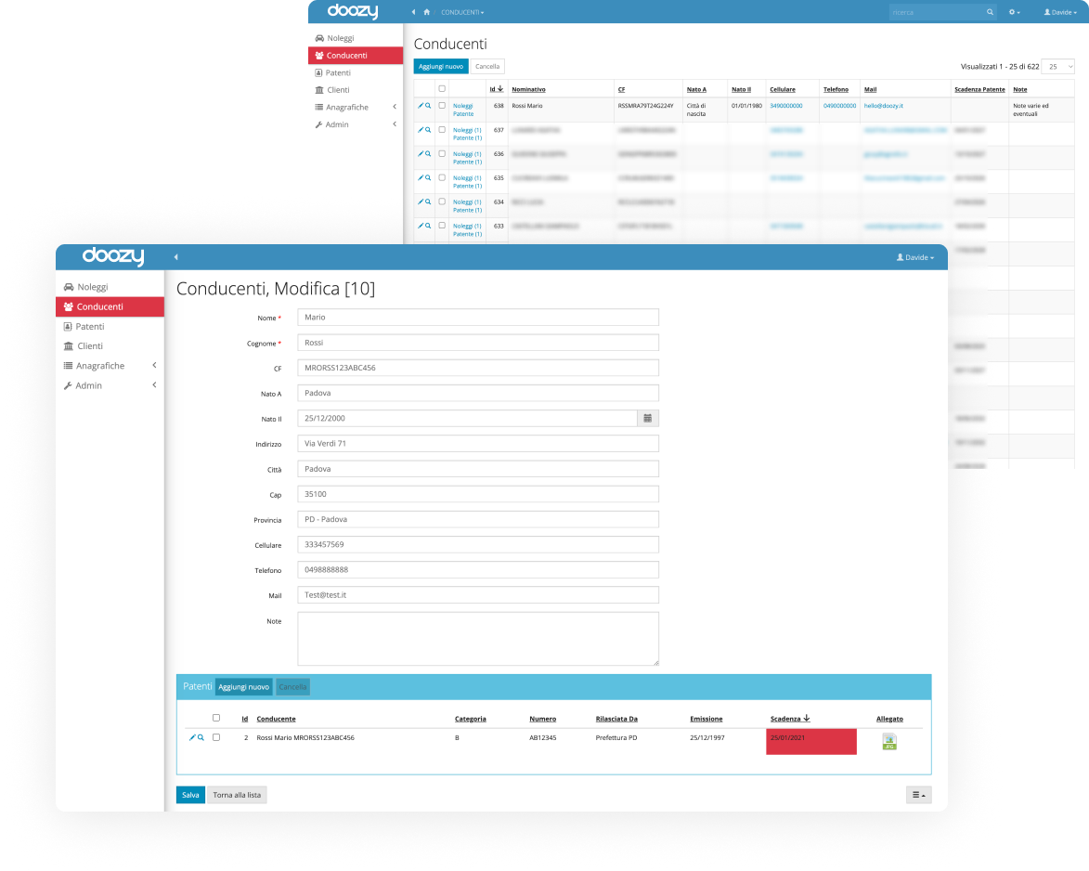1089x871 pixels.
Task: Open Davide user menu in front window
Action: point(915,257)
